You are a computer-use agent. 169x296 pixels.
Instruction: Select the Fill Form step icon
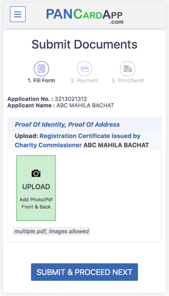(41, 69)
